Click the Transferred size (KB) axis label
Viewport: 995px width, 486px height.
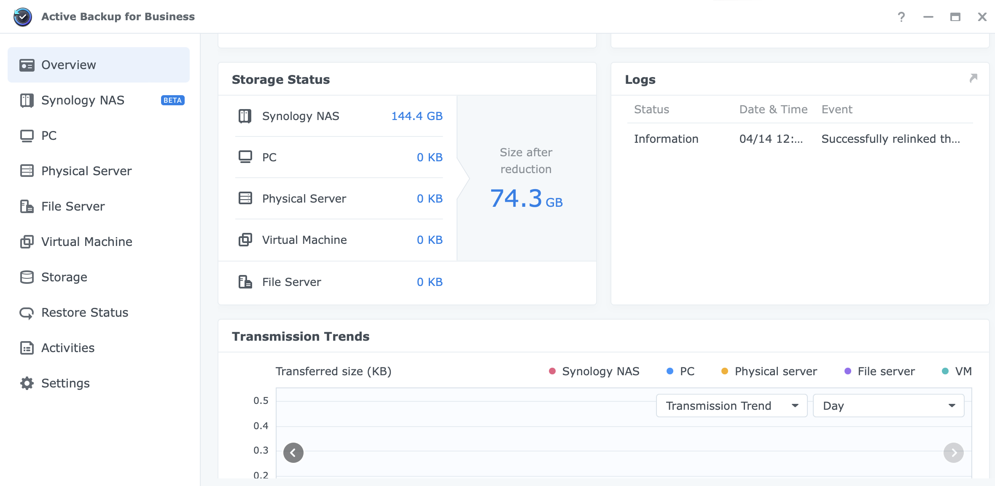click(333, 371)
